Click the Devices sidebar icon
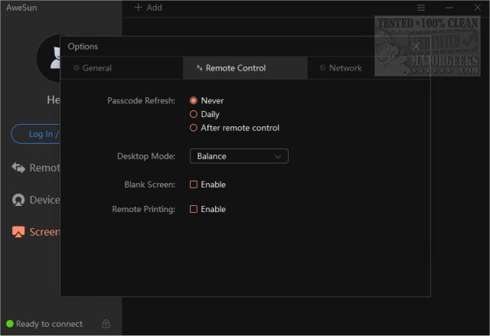This screenshot has width=490, height=336. tap(18, 200)
